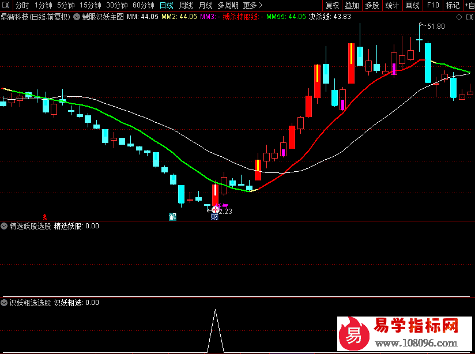Expand the 精选妖股选股 indicator dropdown
The image size is (475, 354).
4,226
